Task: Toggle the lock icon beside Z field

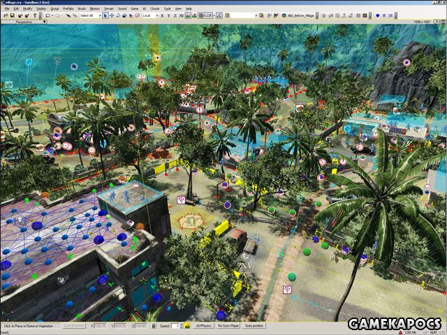Action: (x=154, y=326)
